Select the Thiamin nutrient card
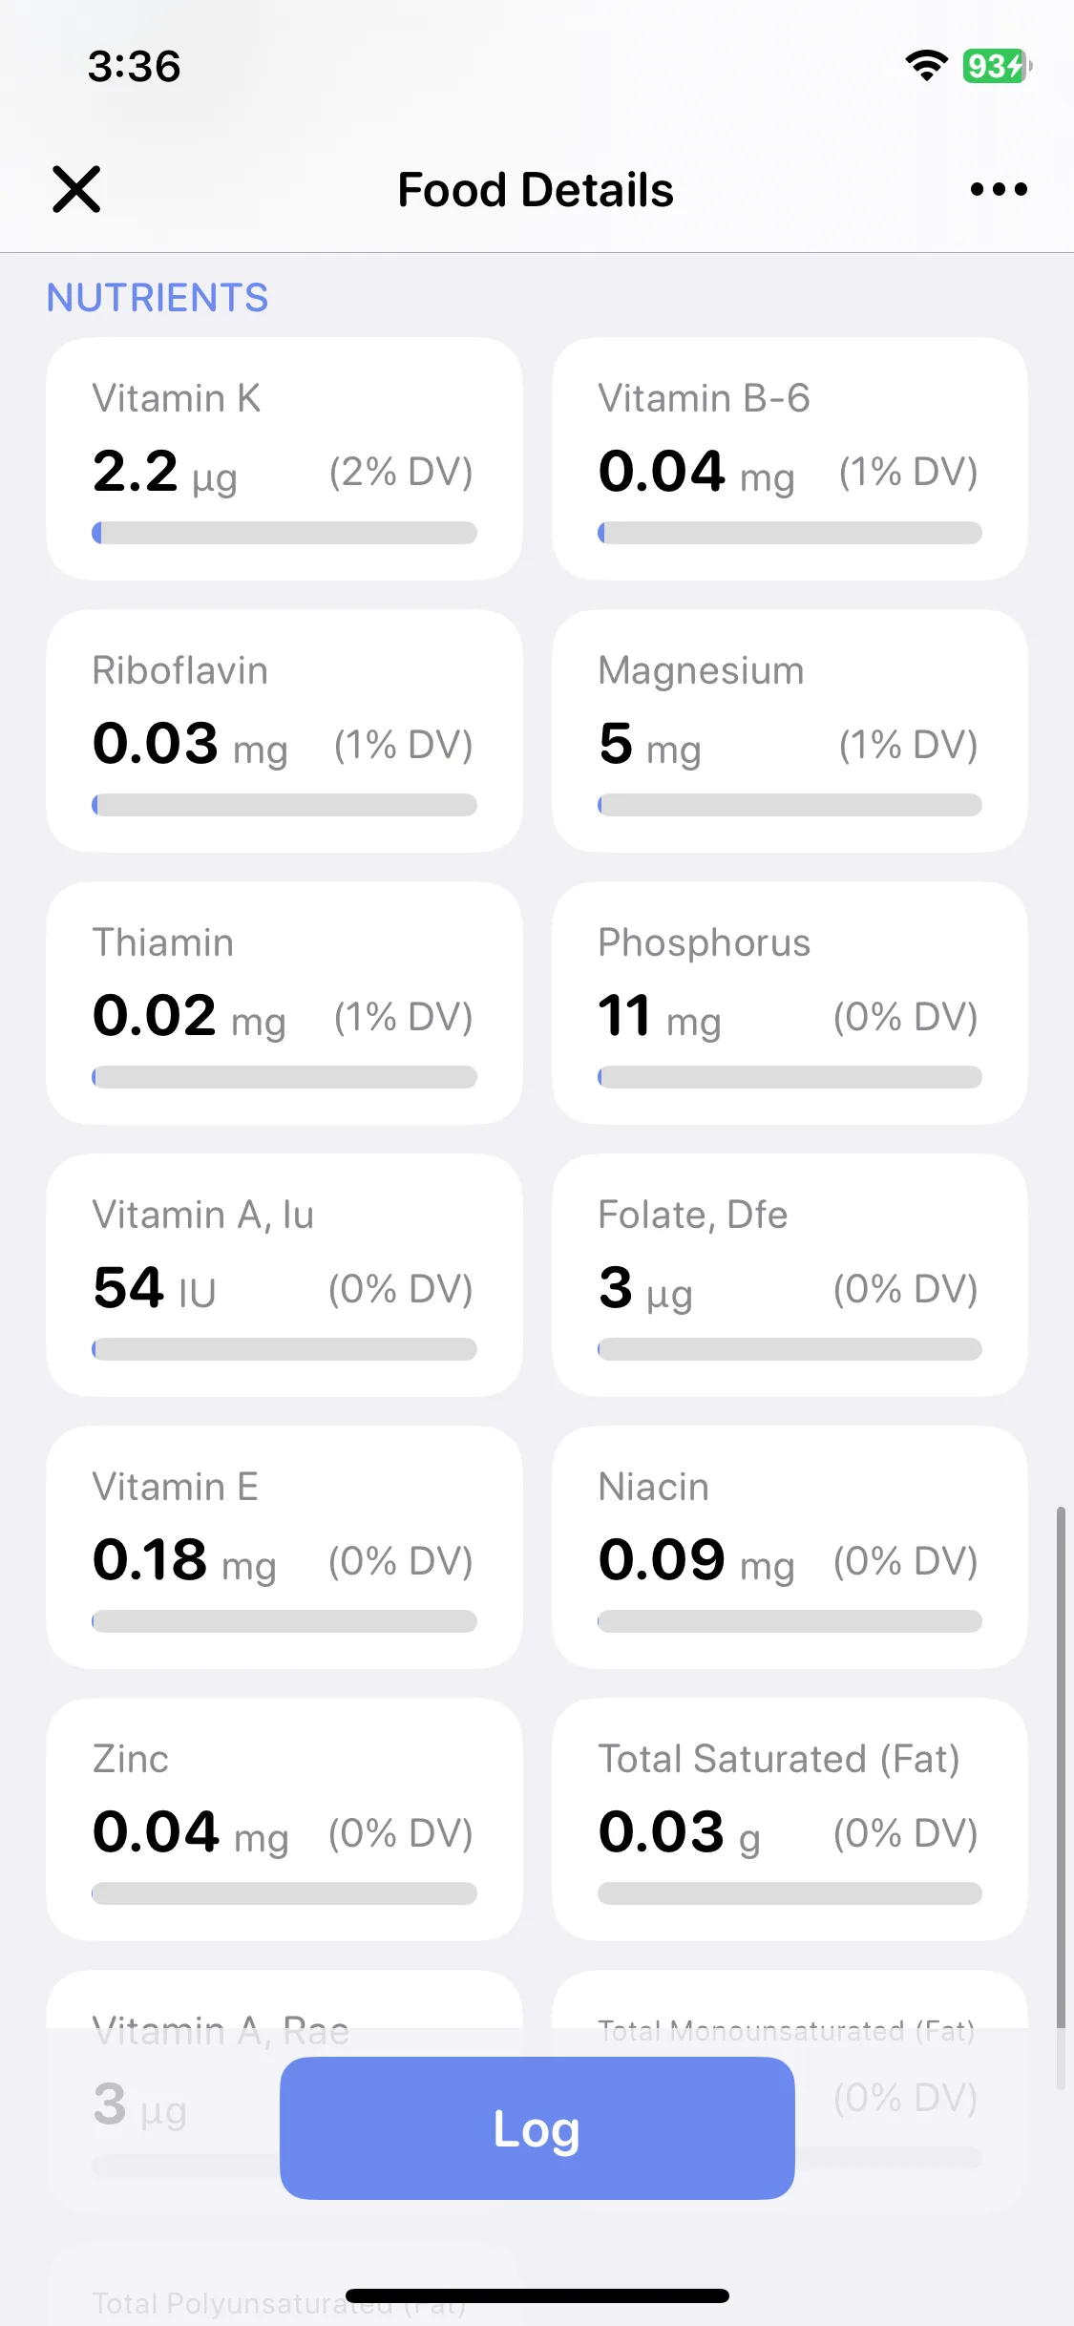Image resolution: width=1074 pixels, height=2326 pixels. tap(284, 1003)
